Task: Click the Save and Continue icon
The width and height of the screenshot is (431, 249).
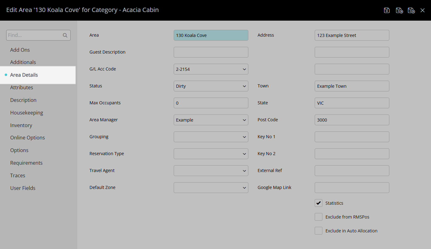Action: pyautogui.click(x=399, y=10)
